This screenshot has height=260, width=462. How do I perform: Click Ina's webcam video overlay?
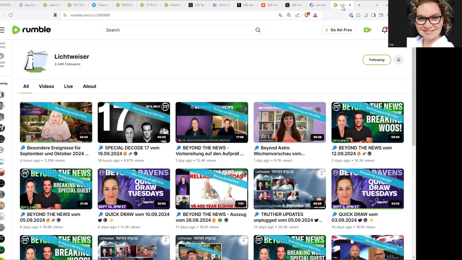click(x=425, y=23)
